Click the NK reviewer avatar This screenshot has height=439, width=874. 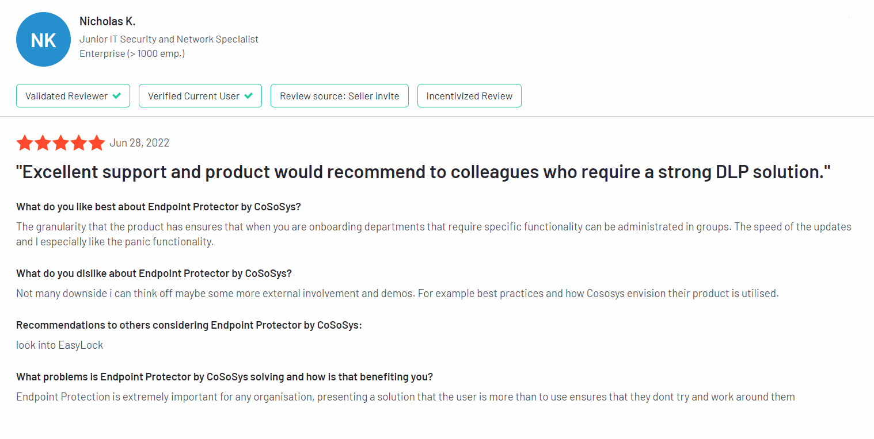[44, 40]
